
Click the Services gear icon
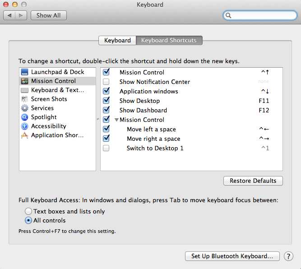(24, 108)
